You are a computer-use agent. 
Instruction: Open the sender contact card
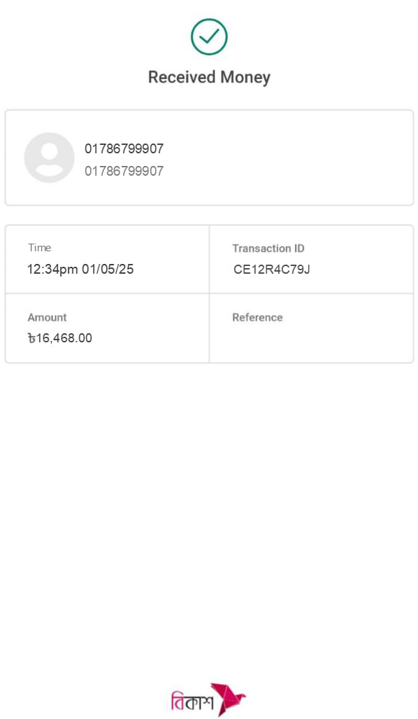tap(209, 158)
